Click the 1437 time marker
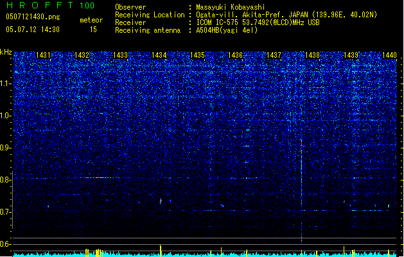404x257 pixels. coord(274,55)
